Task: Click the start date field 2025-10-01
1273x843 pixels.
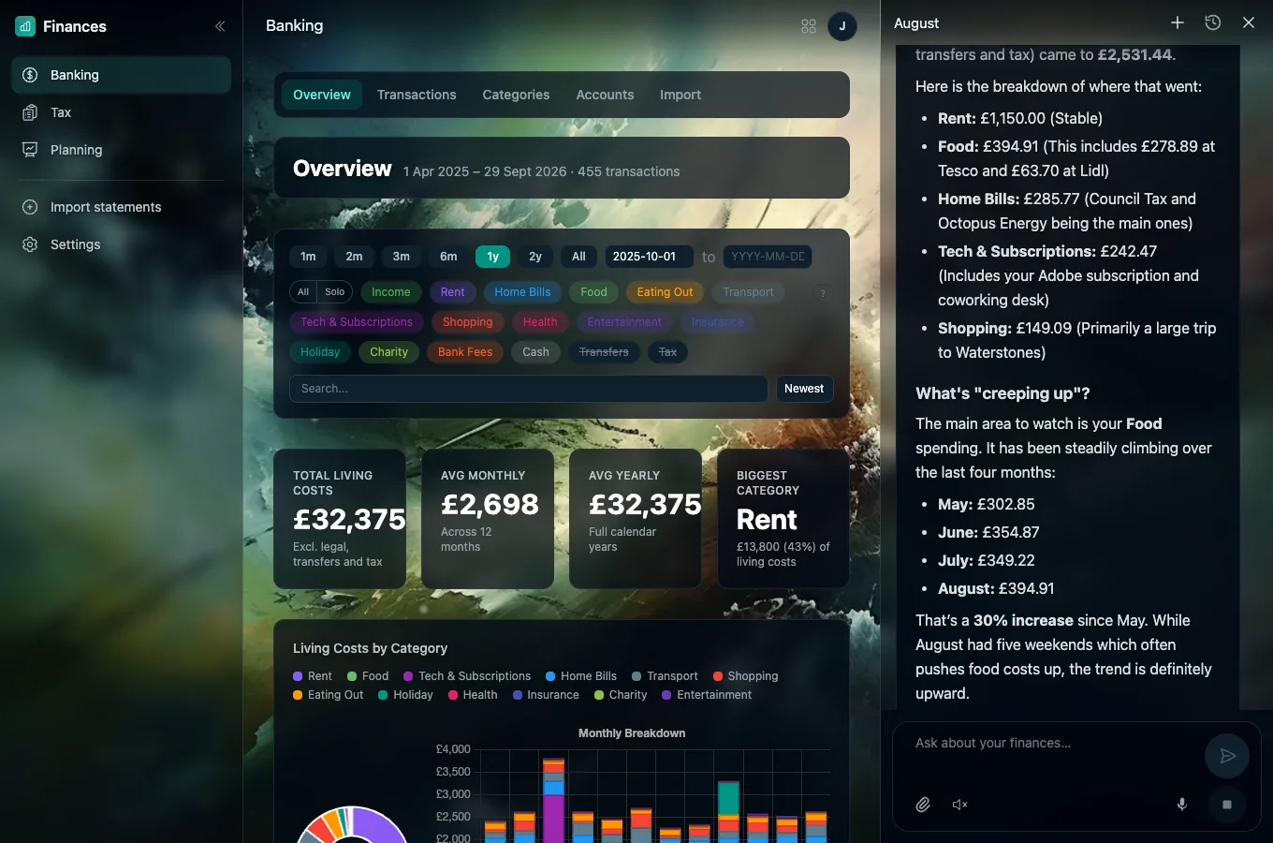Action: point(649,257)
